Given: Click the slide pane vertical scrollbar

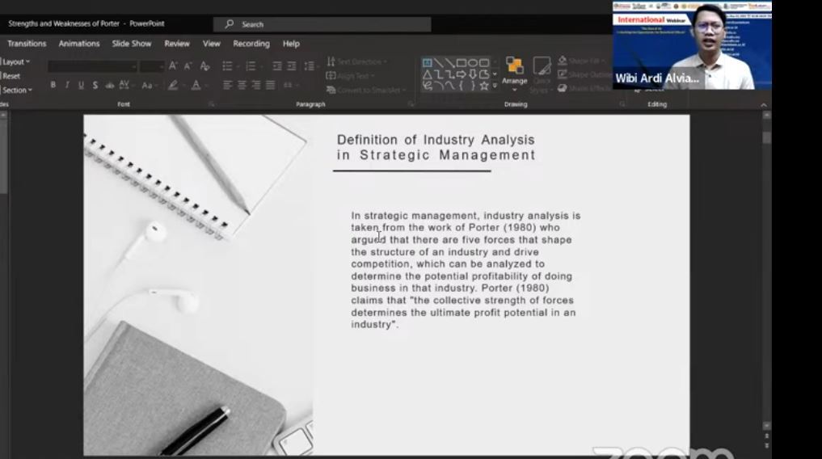Looking at the screenshot, I should coord(766,272).
